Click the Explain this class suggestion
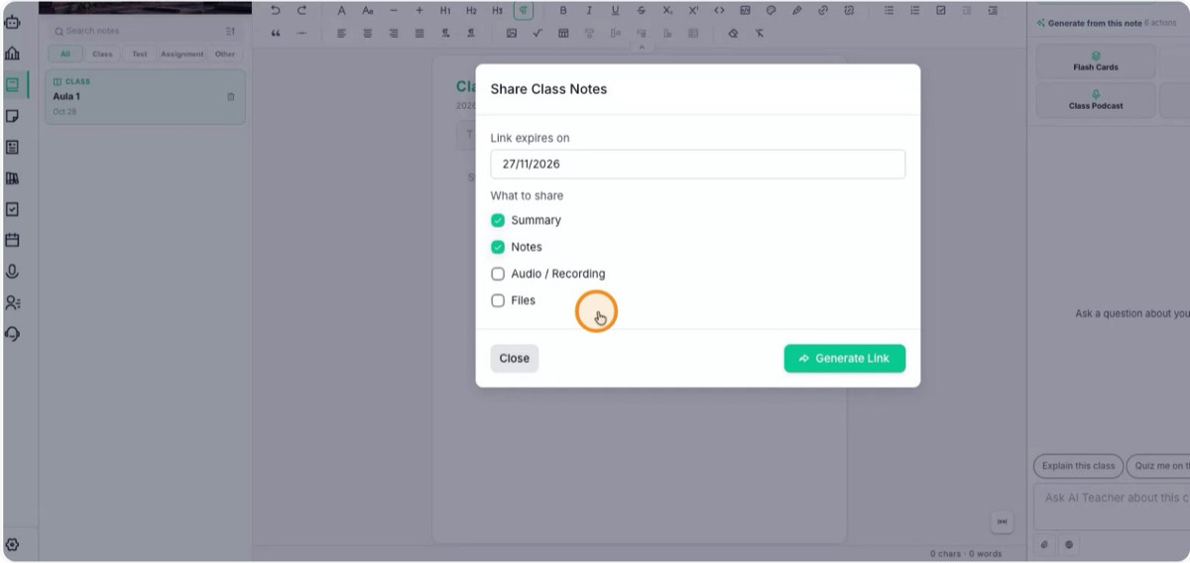Viewport: 1190px width, 563px height. pyautogui.click(x=1078, y=466)
